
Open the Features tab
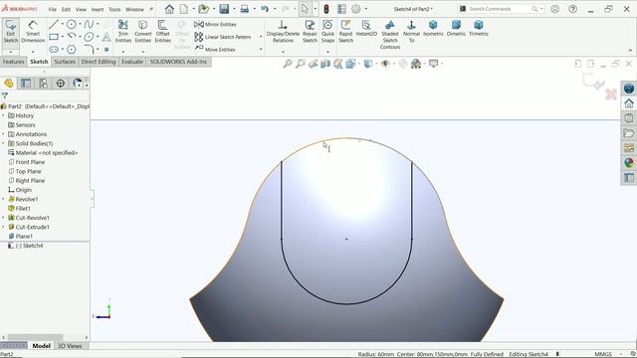[x=13, y=62]
